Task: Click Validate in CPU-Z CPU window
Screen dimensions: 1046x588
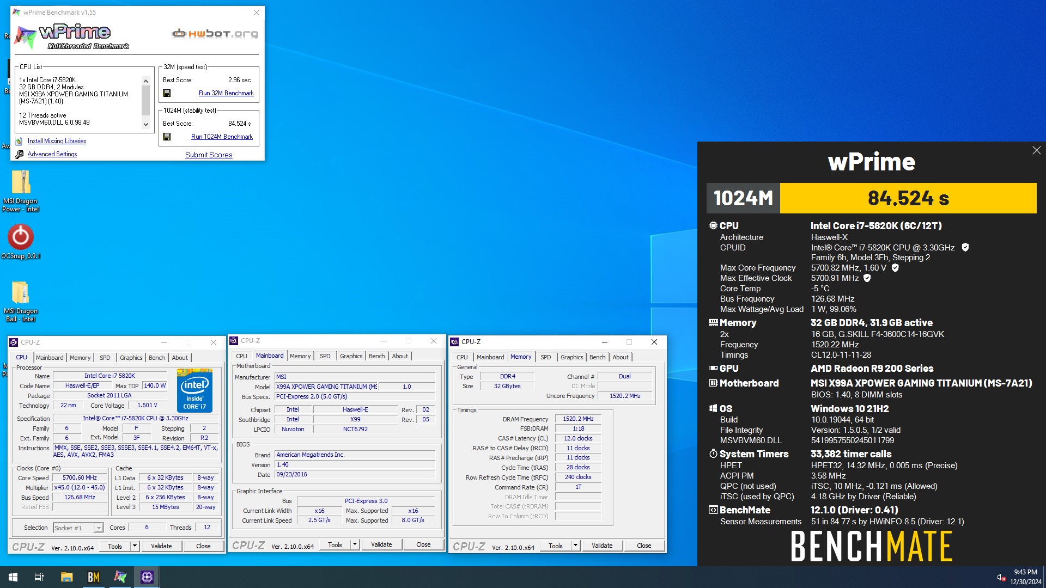Action: pyautogui.click(x=161, y=546)
